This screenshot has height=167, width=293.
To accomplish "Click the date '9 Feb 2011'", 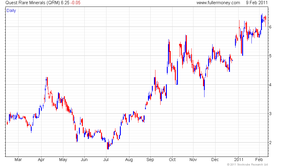I will 257,3.
